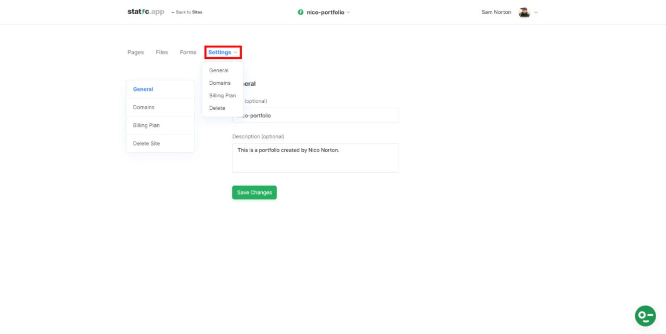Switch to the Pages tab
This screenshot has height=334, width=666.
(x=136, y=52)
